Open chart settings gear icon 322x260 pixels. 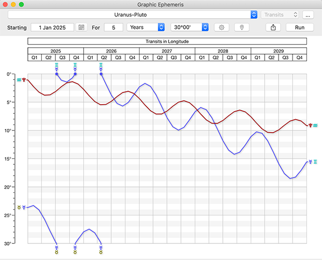[x=221, y=27]
